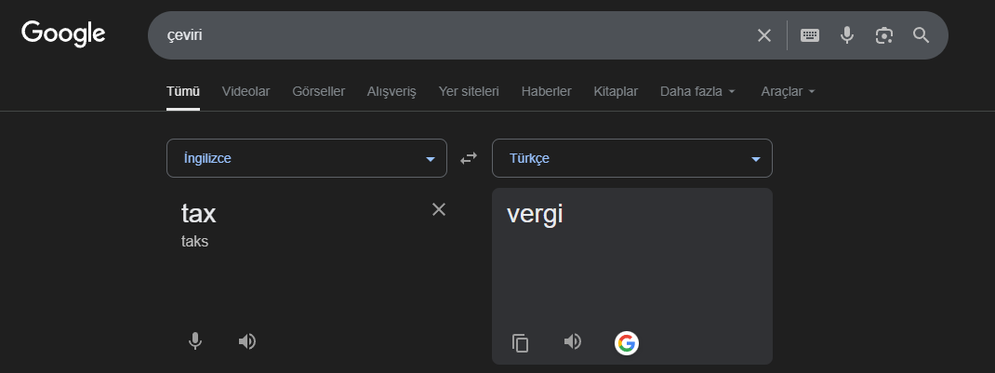This screenshot has width=995, height=373.
Task: Click the source text 'tax' input area
Action: tap(199, 213)
